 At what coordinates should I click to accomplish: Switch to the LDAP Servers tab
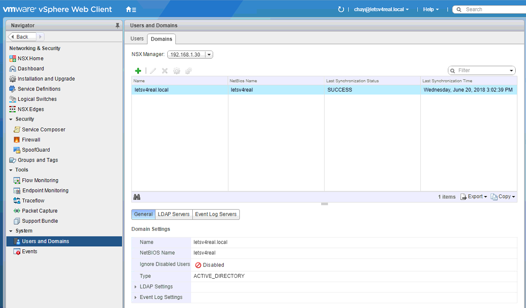coord(173,215)
